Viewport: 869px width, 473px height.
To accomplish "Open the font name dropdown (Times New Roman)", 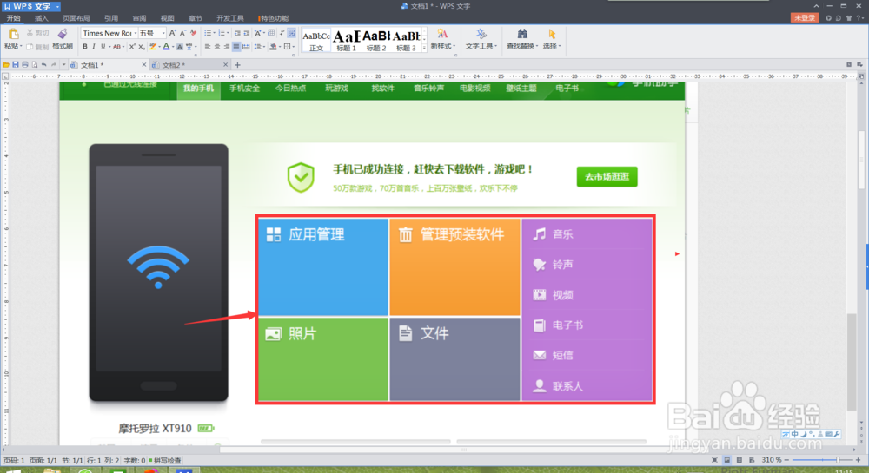I will click(x=136, y=33).
